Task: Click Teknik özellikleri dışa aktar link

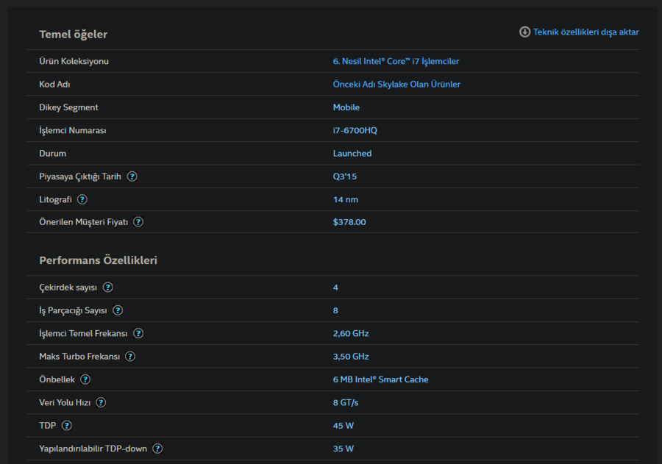Action: [586, 32]
